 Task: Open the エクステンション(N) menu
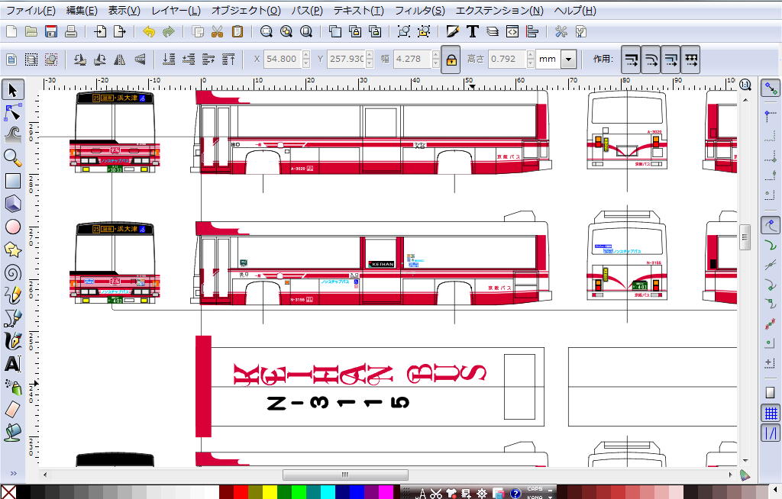[x=499, y=11]
